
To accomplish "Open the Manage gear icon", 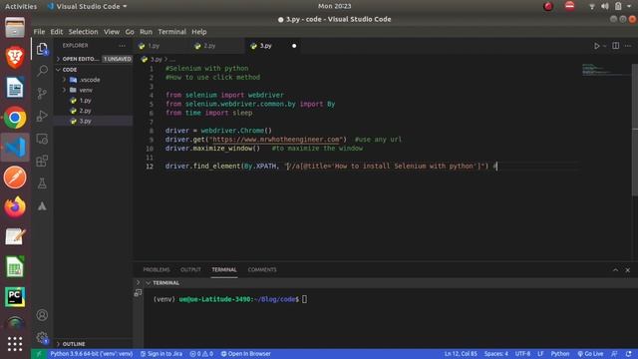I will [42, 337].
